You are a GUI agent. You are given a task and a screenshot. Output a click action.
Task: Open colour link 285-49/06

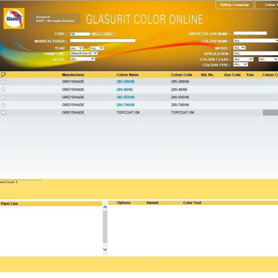(125, 90)
